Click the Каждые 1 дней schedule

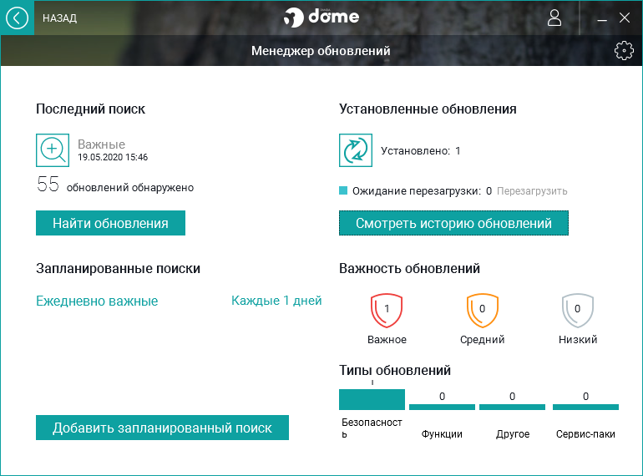(276, 301)
